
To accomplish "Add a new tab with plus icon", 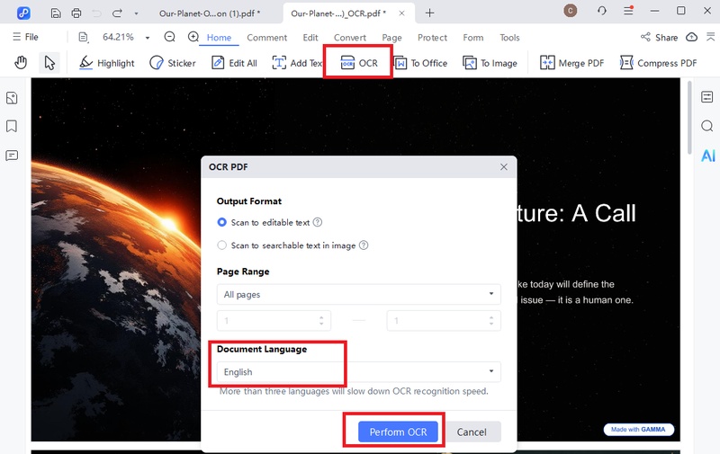I will point(429,13).
